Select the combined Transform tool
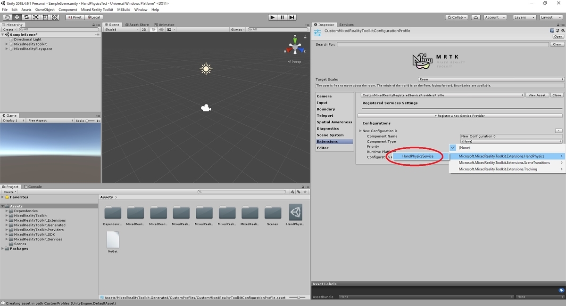The width and height of the screenshot is (566, 306). [55, 17]
